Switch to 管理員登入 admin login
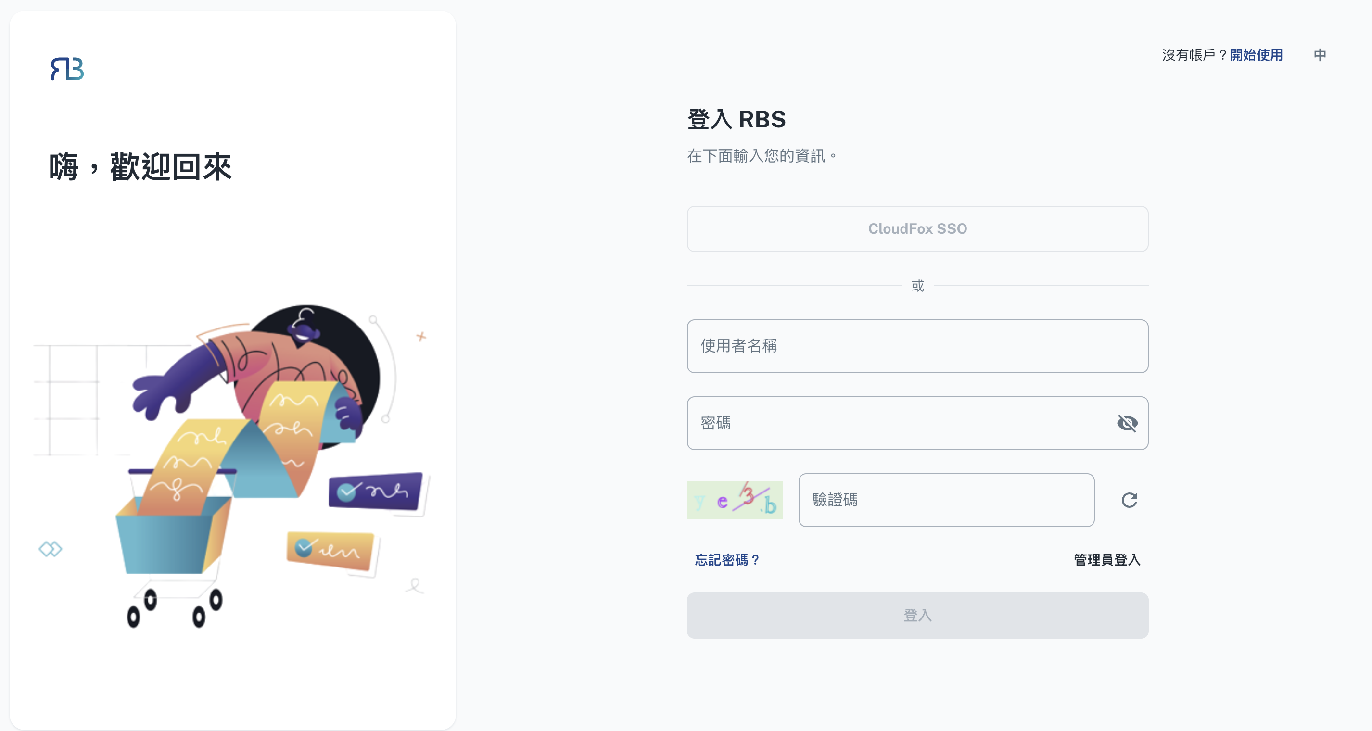This screenshot has width=1372, height=731. click(1107, 560)
